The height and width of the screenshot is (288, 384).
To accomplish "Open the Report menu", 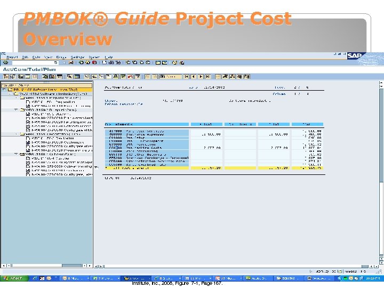I will [12, 57].
